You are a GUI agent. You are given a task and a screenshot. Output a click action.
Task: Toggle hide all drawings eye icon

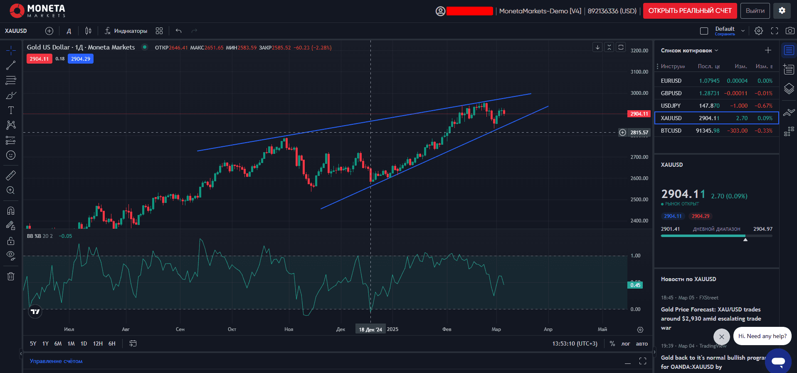tap(11, 256)
